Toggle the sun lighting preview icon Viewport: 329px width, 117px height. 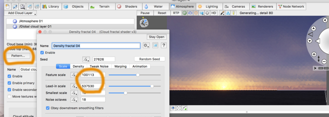pyautogui.click(x=196, y=13)
